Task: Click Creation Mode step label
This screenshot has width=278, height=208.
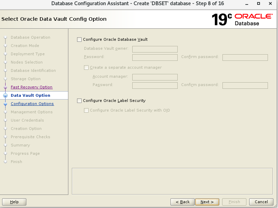Action: click(x=25, y=46)
